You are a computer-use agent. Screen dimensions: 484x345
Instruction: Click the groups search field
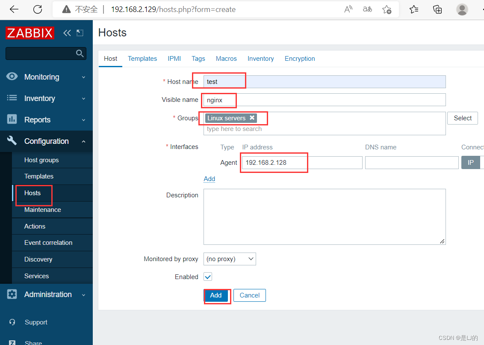coord(325,129)
